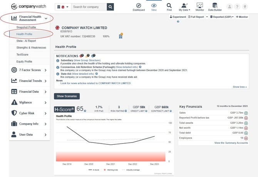Open the country selector dropdown
Screen dimensions: 258x177
pyautogui.click(x=63, y=7)
